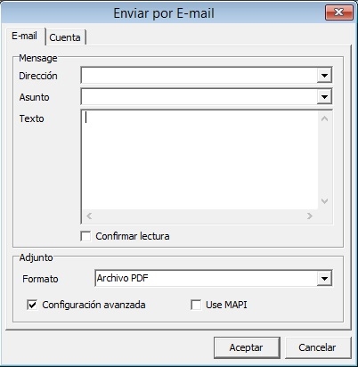The height and width of the screenshot is (367, 358).
Task: Expand the Asunto dropdown arrow
Action: tap(324, 97)
